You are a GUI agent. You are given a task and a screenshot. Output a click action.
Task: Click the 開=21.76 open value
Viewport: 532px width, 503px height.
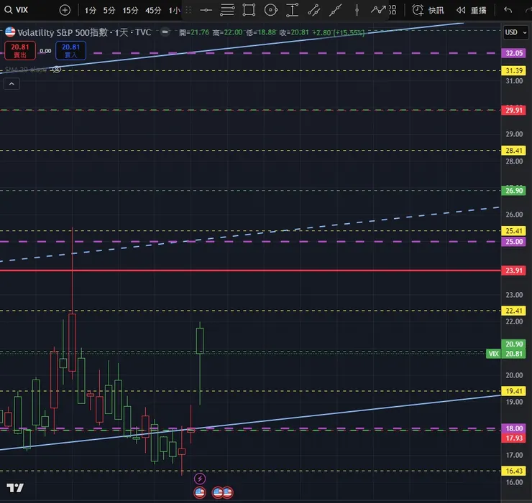click(x=193, y=32)
